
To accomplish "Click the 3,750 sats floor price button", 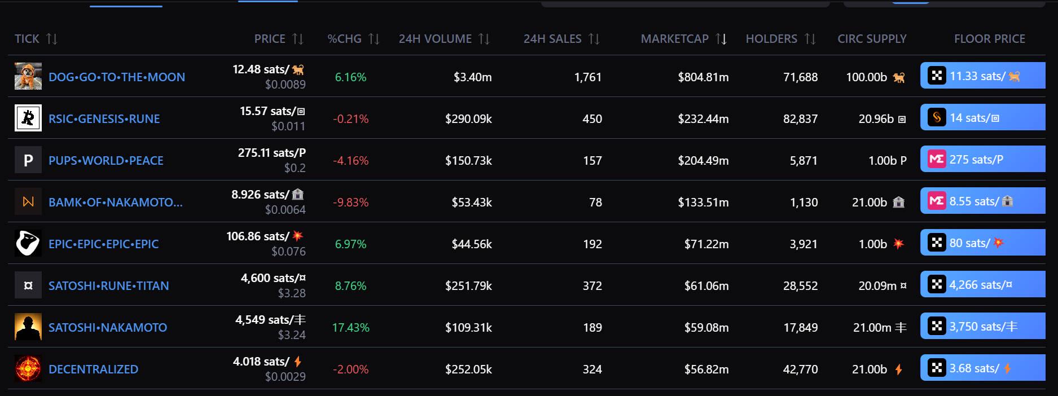I will (x=982, y=327).
